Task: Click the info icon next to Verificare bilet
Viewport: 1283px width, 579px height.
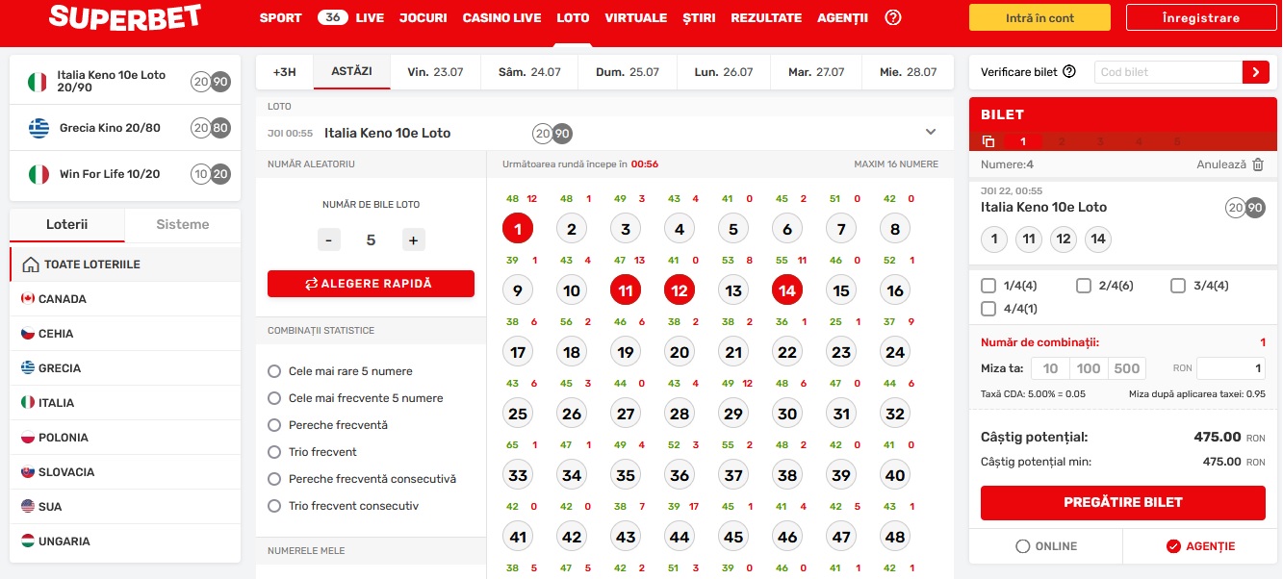Action: click(1069, 72)
